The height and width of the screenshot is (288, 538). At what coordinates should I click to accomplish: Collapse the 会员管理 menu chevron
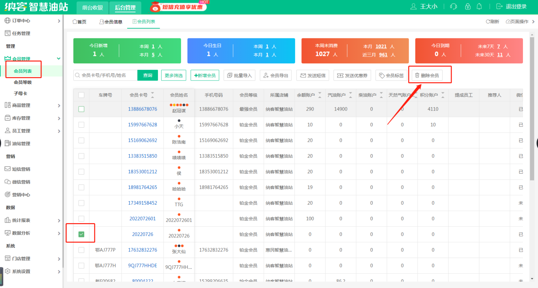(59, 59)
